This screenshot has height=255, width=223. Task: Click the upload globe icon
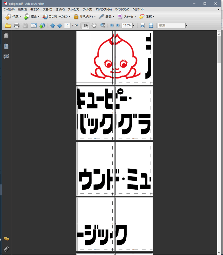tap(42, 25)
